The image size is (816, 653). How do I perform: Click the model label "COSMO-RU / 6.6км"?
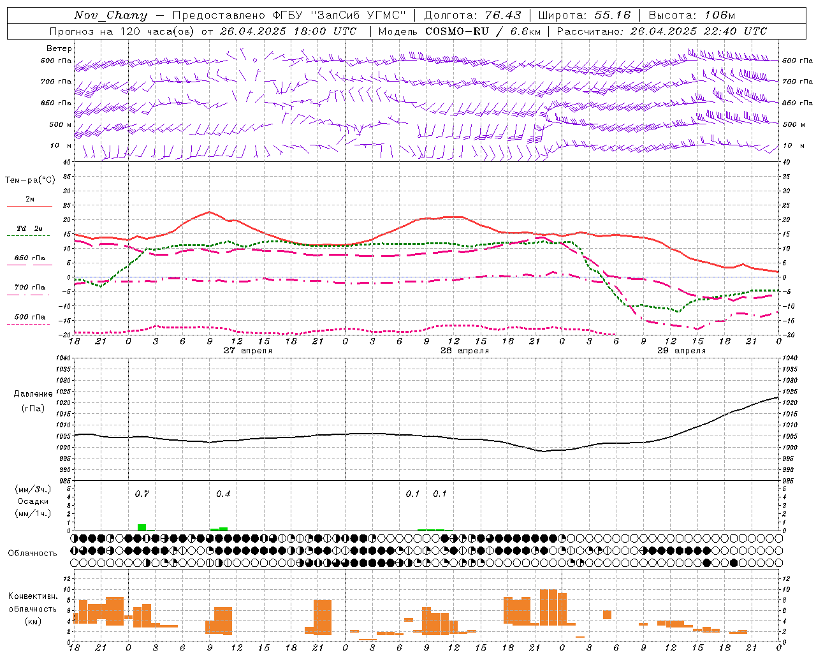click(483, 31)
